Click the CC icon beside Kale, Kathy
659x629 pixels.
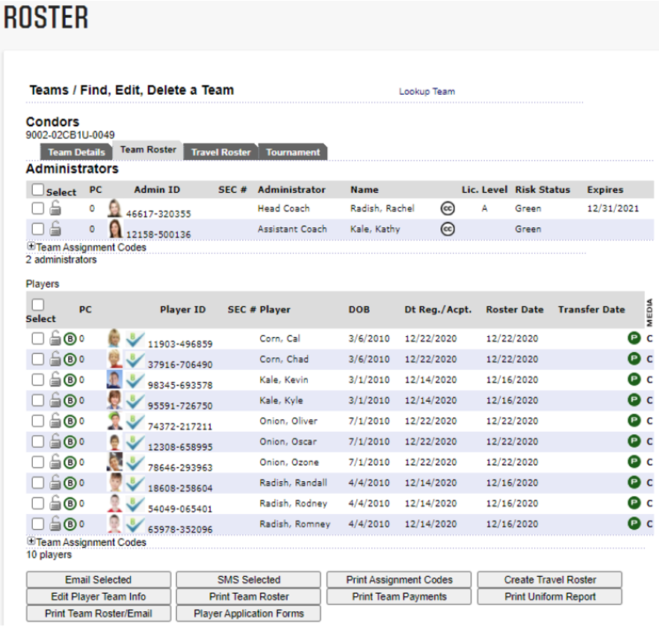[x=448, y=229]
